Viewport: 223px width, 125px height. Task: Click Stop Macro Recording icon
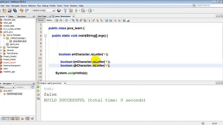coord(119,20)
